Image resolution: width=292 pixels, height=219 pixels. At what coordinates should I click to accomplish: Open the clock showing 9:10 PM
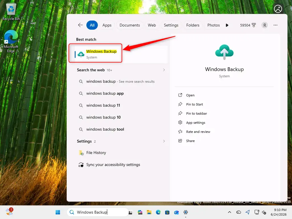click(279, 212)
